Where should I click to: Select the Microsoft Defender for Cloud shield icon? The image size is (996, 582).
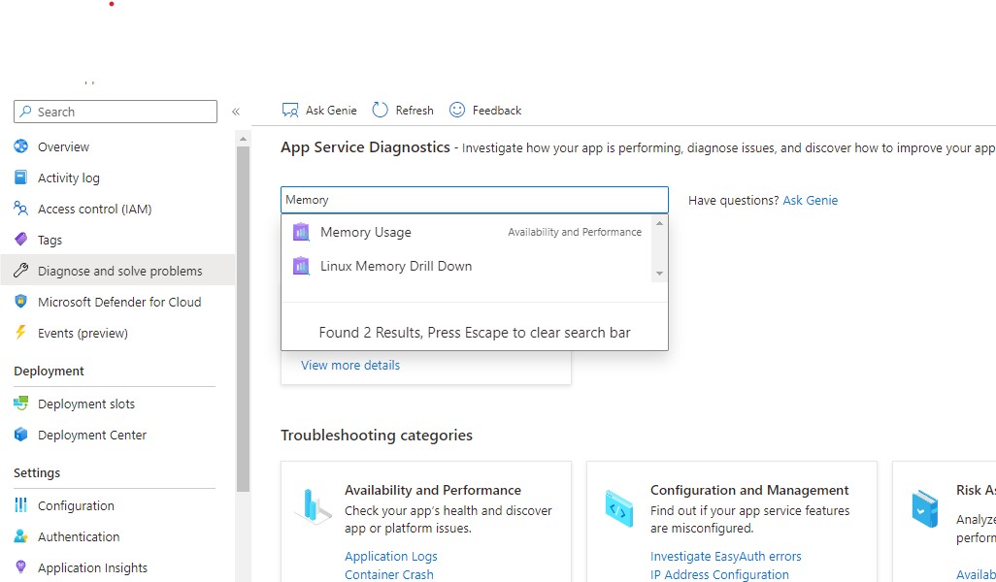pos(21,302)
